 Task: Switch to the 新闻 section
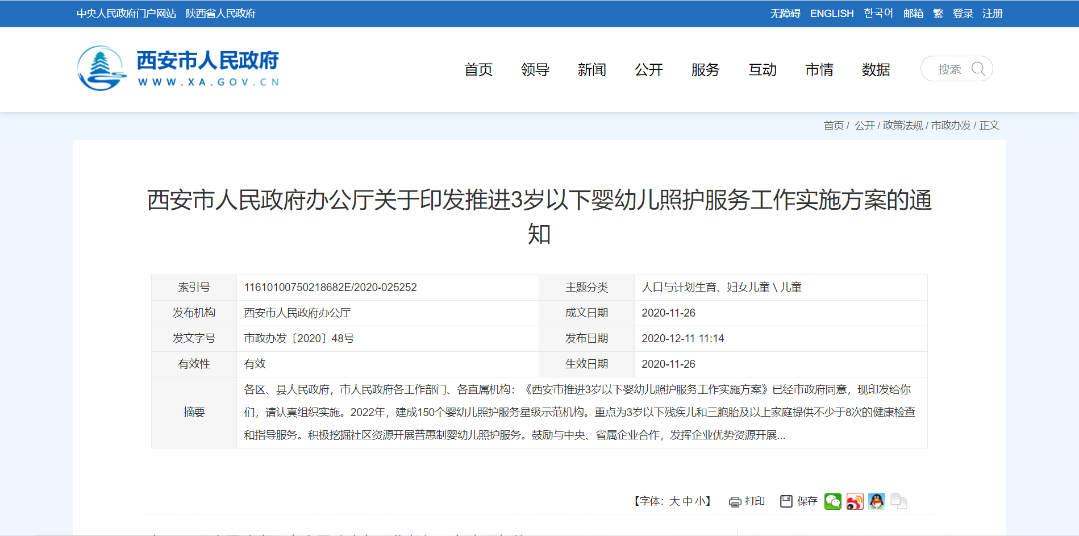coord(592,70)
